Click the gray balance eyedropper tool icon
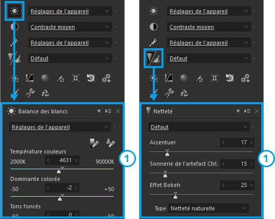 coord(94,143)
